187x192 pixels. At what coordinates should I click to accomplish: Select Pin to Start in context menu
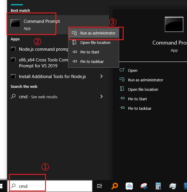(x=89, y=52)
